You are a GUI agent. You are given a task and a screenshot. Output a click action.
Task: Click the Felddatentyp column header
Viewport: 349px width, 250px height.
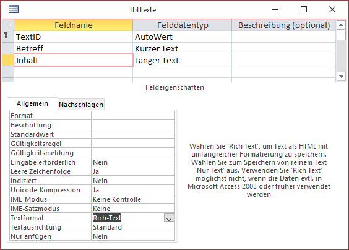click(x=183, y=25)
